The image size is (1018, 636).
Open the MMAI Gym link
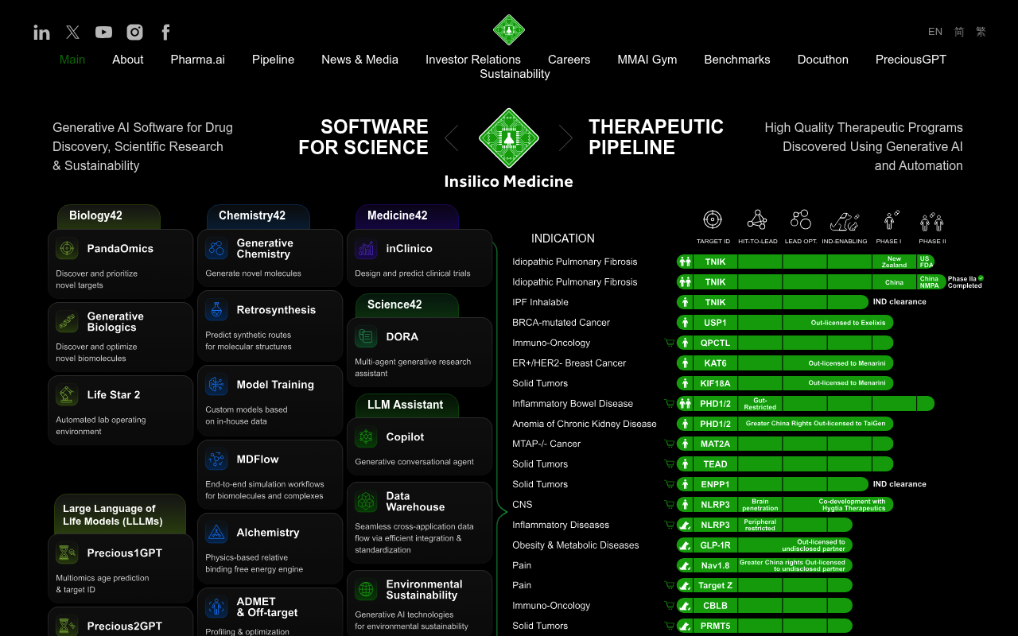647,60
